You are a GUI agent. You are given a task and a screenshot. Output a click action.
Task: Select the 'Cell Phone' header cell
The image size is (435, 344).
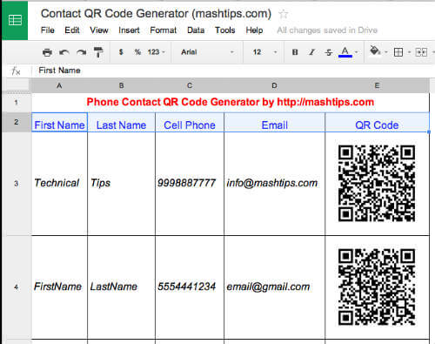(190, 122)
